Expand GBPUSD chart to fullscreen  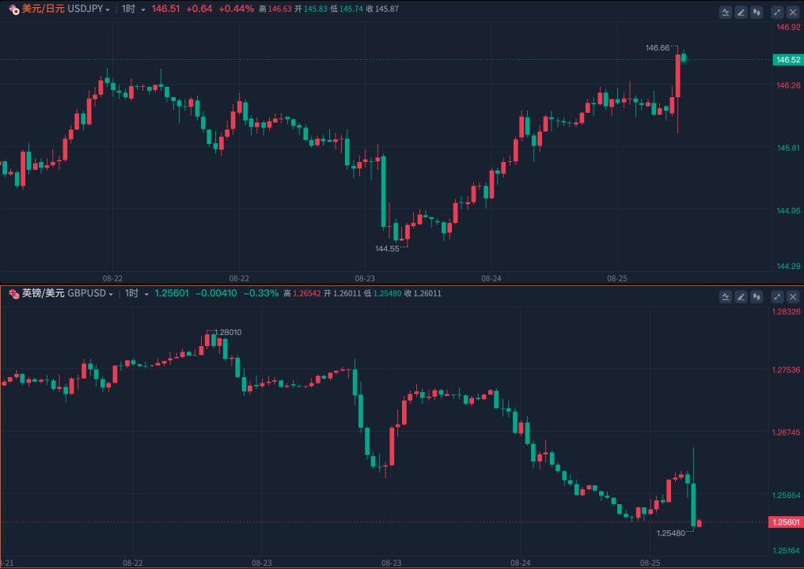click(777, 296)
